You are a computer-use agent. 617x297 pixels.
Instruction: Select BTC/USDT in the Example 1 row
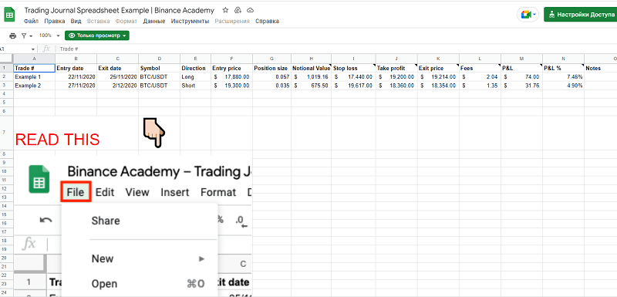160,76
